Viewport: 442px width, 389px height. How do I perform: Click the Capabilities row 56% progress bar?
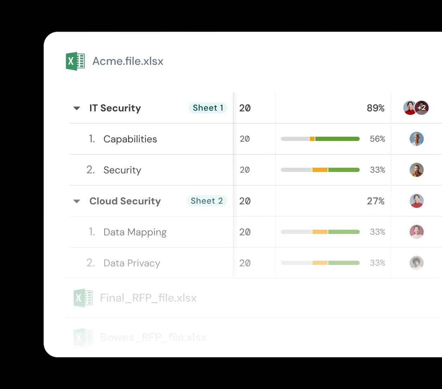tap(320, 139)
